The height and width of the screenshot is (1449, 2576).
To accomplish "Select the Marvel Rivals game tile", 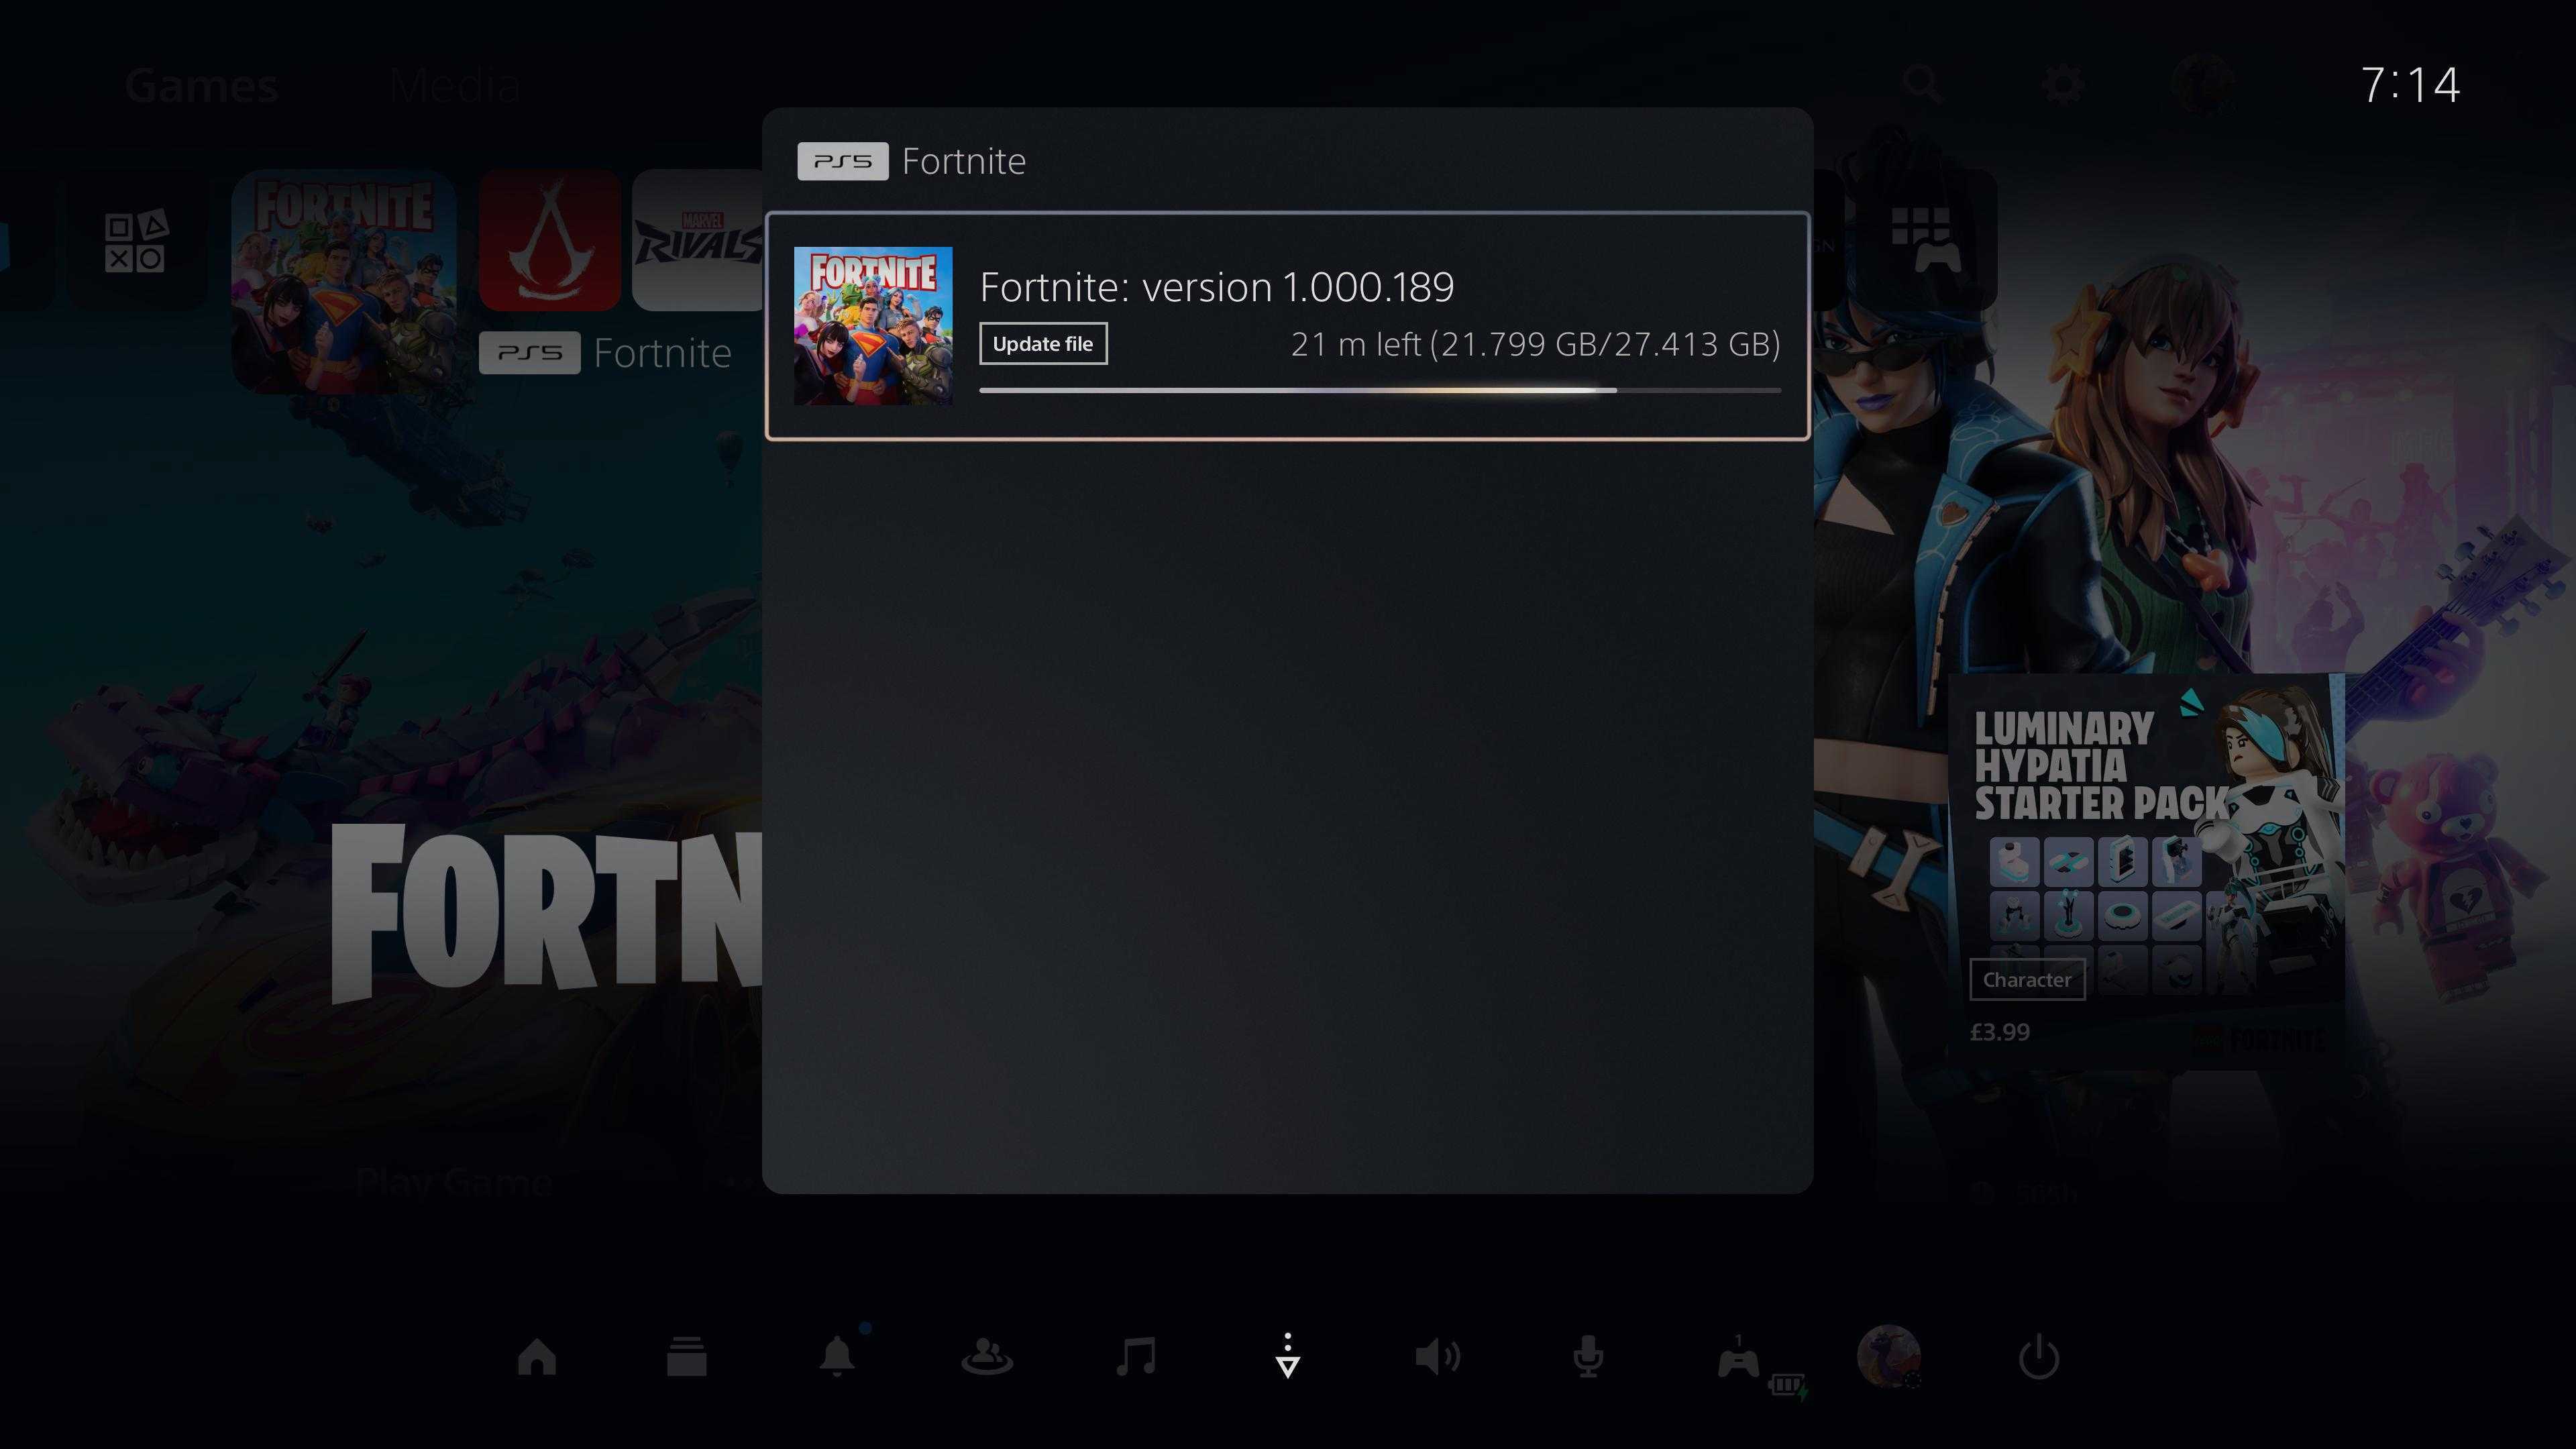I will click(x=698, y=241).
